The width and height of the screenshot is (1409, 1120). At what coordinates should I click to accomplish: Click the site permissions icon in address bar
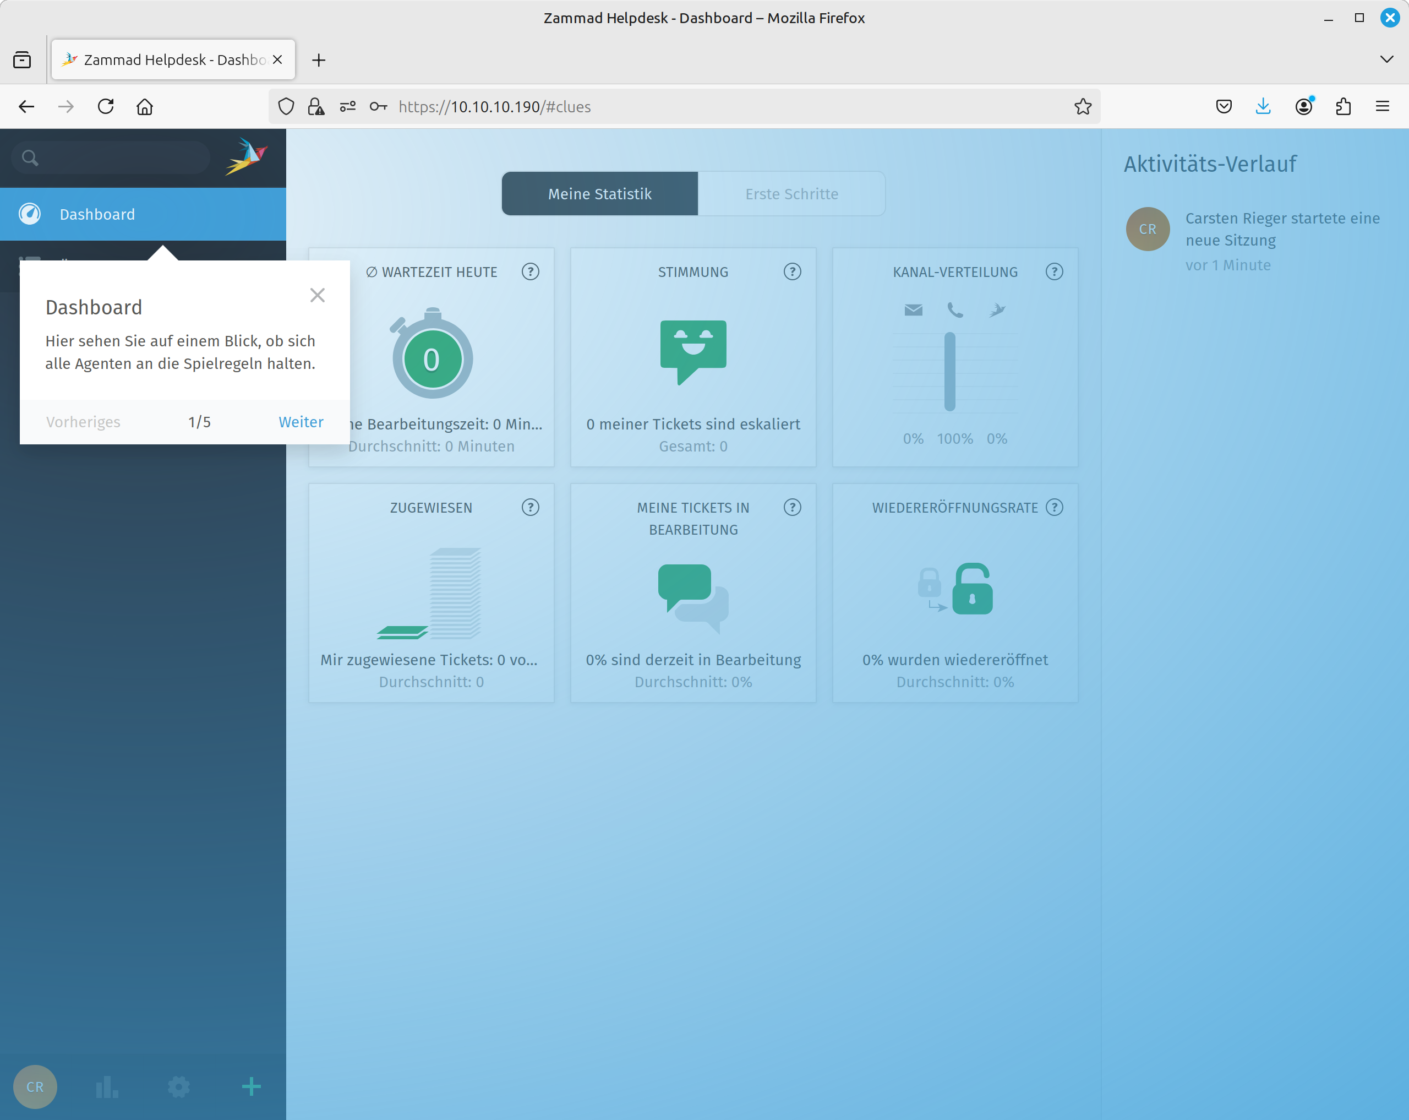[347, 107]
